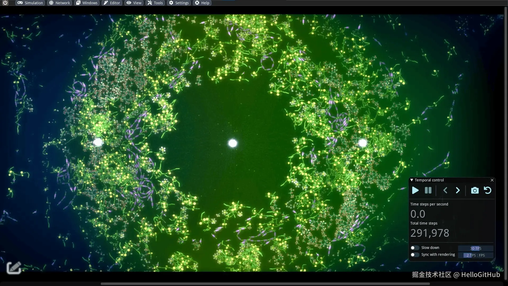Click the edit mode icon in the bottom-left
Screen dimensions: 508x286
pyautogui.click(x=14, y=268)
